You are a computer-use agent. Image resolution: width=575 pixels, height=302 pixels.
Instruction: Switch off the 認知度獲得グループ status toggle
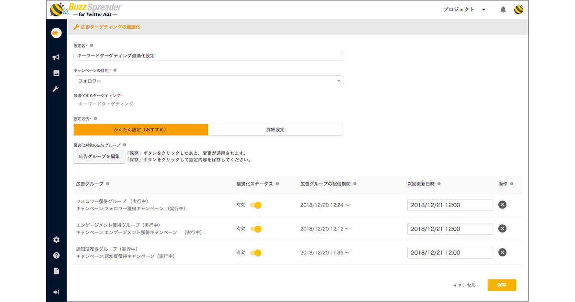[256, 253]
